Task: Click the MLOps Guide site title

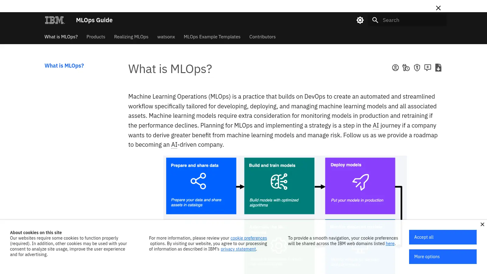Action: [94, 20]
